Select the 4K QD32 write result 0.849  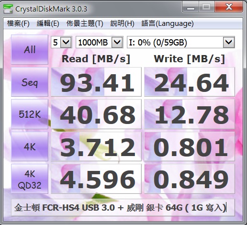190,179
